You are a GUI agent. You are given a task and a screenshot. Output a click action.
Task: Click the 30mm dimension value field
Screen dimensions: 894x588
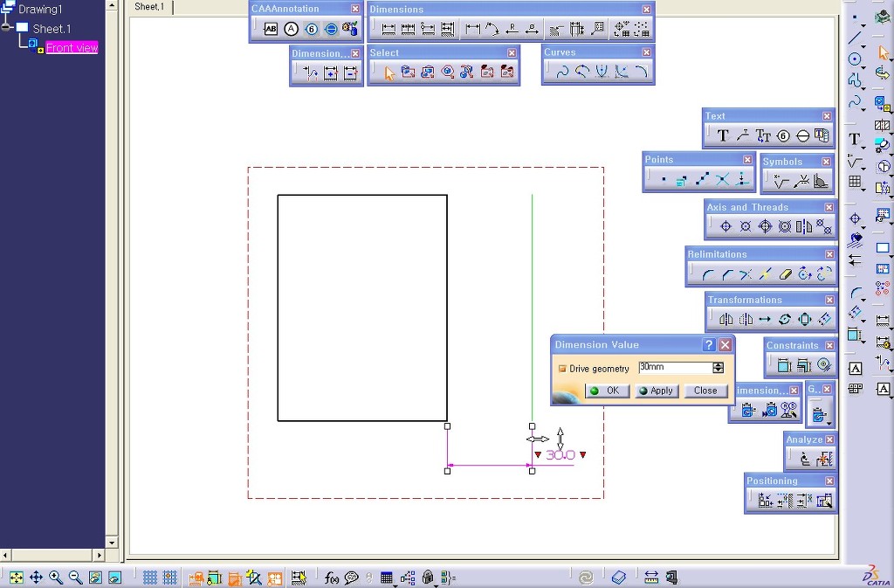pos(674,368)
